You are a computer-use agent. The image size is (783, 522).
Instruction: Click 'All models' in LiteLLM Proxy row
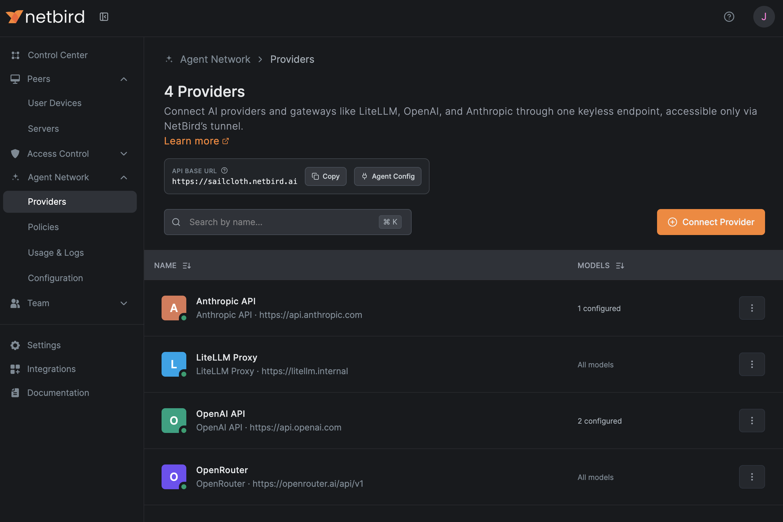coord(595,365)
